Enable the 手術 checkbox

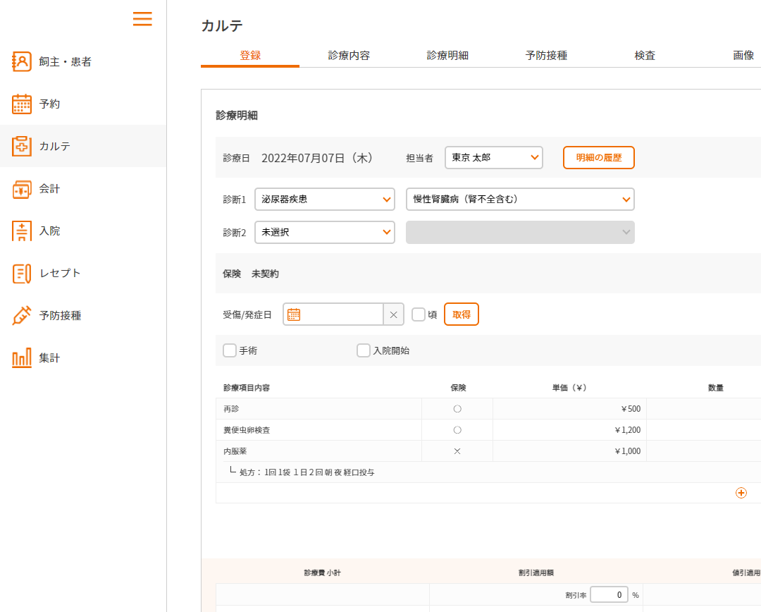point(230,350)
